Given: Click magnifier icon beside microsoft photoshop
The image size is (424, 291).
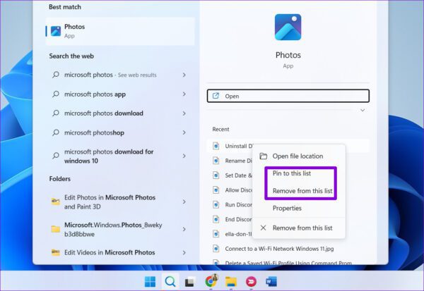Looking at the screenshot, I should pos(56,132).
